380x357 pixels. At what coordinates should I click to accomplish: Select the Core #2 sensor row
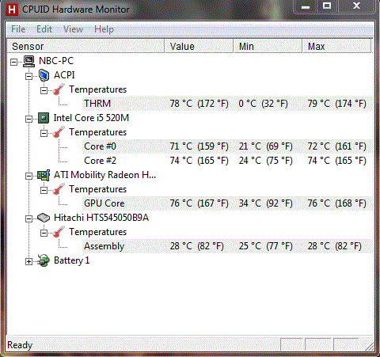(x=227, y=161)
